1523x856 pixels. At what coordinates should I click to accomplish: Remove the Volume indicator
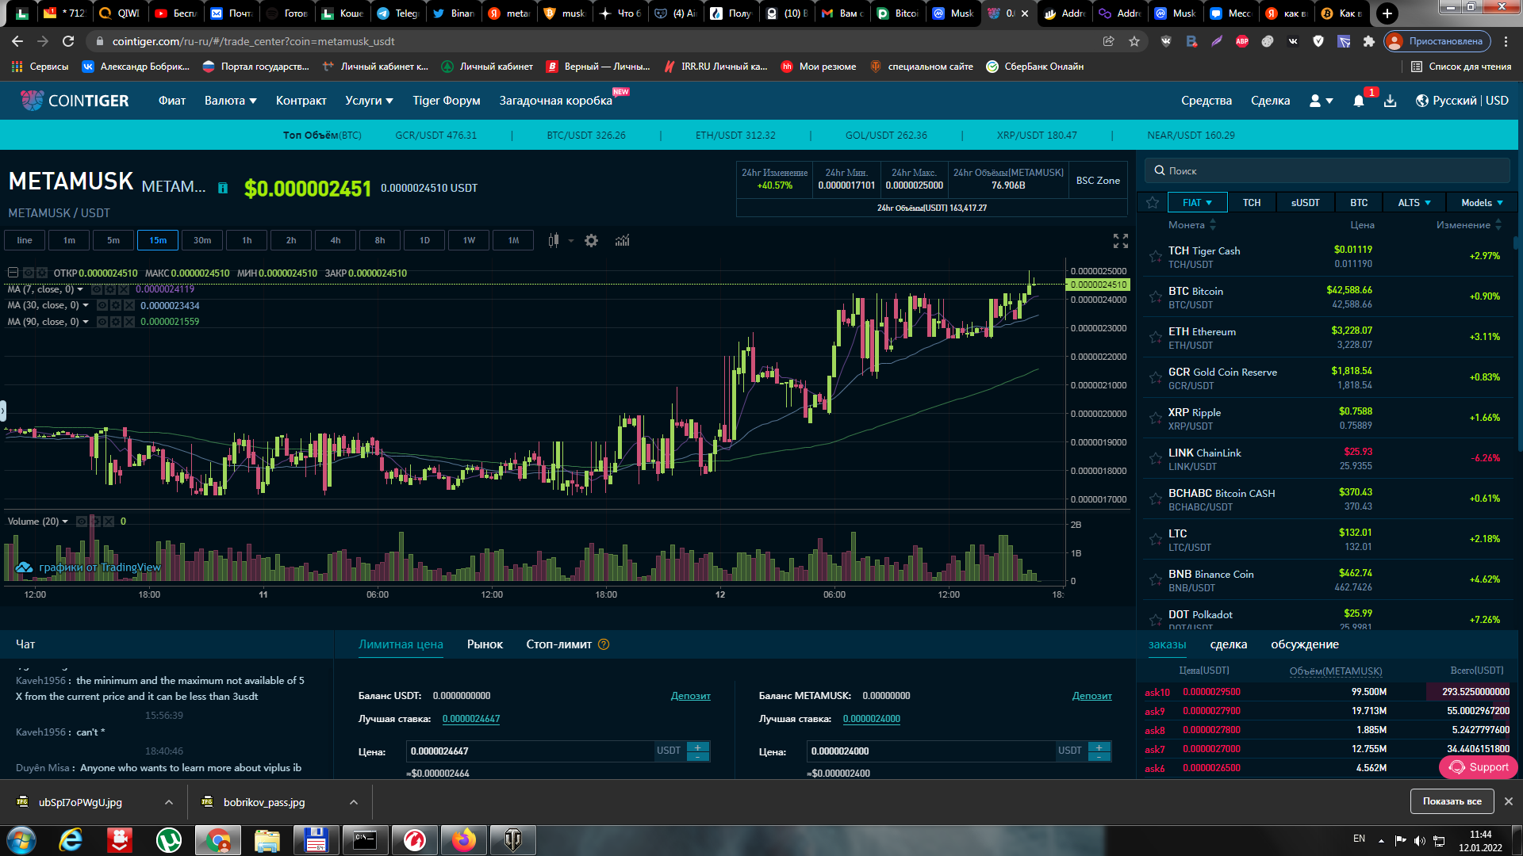coord(109,522)
